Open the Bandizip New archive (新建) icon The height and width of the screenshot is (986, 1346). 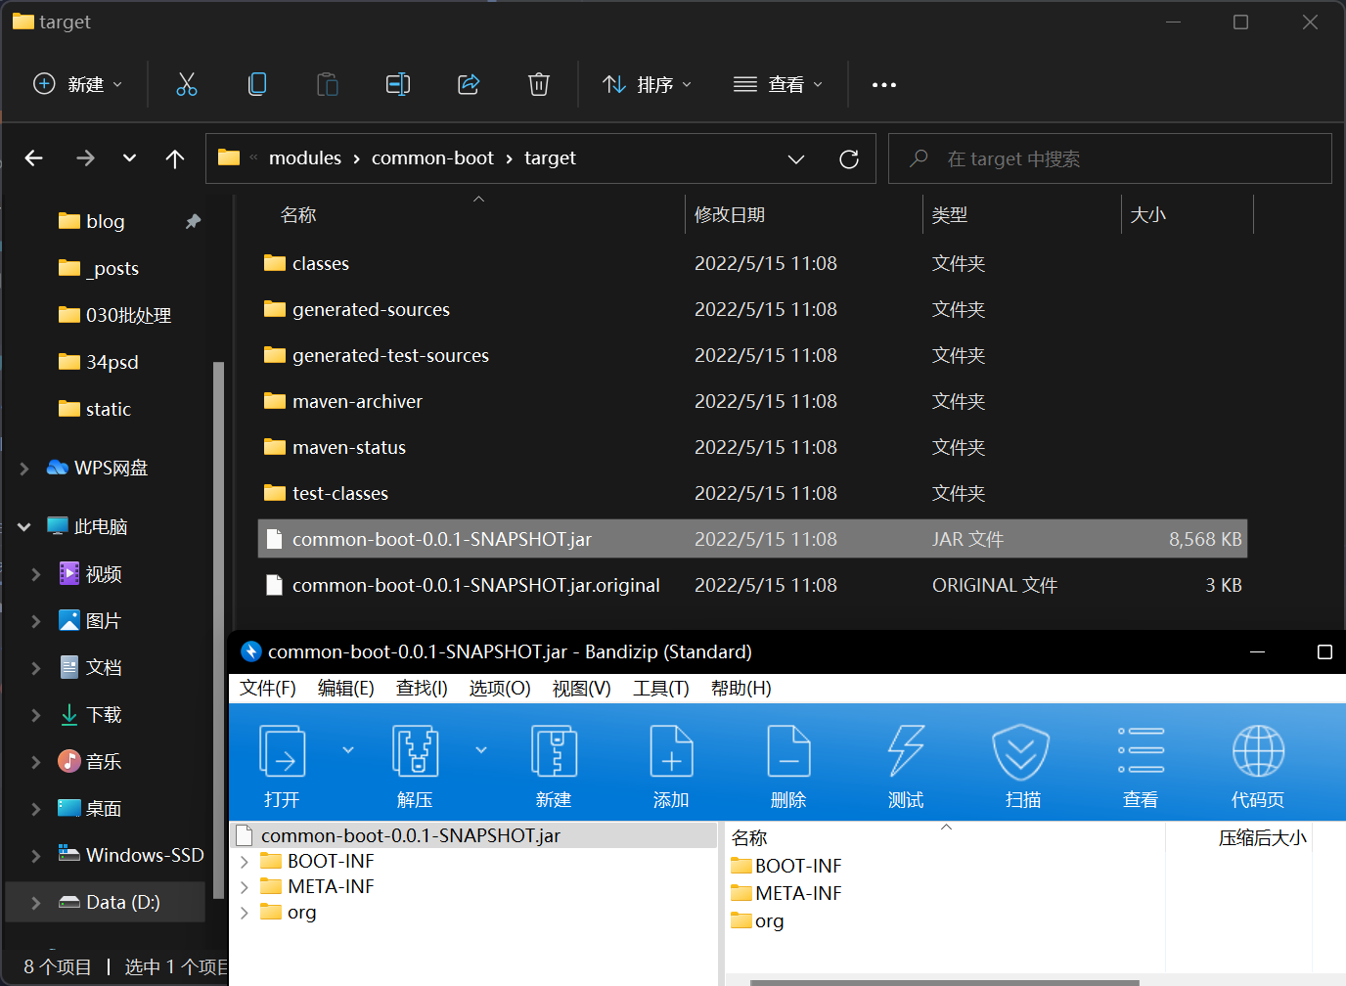pos(554,751)
